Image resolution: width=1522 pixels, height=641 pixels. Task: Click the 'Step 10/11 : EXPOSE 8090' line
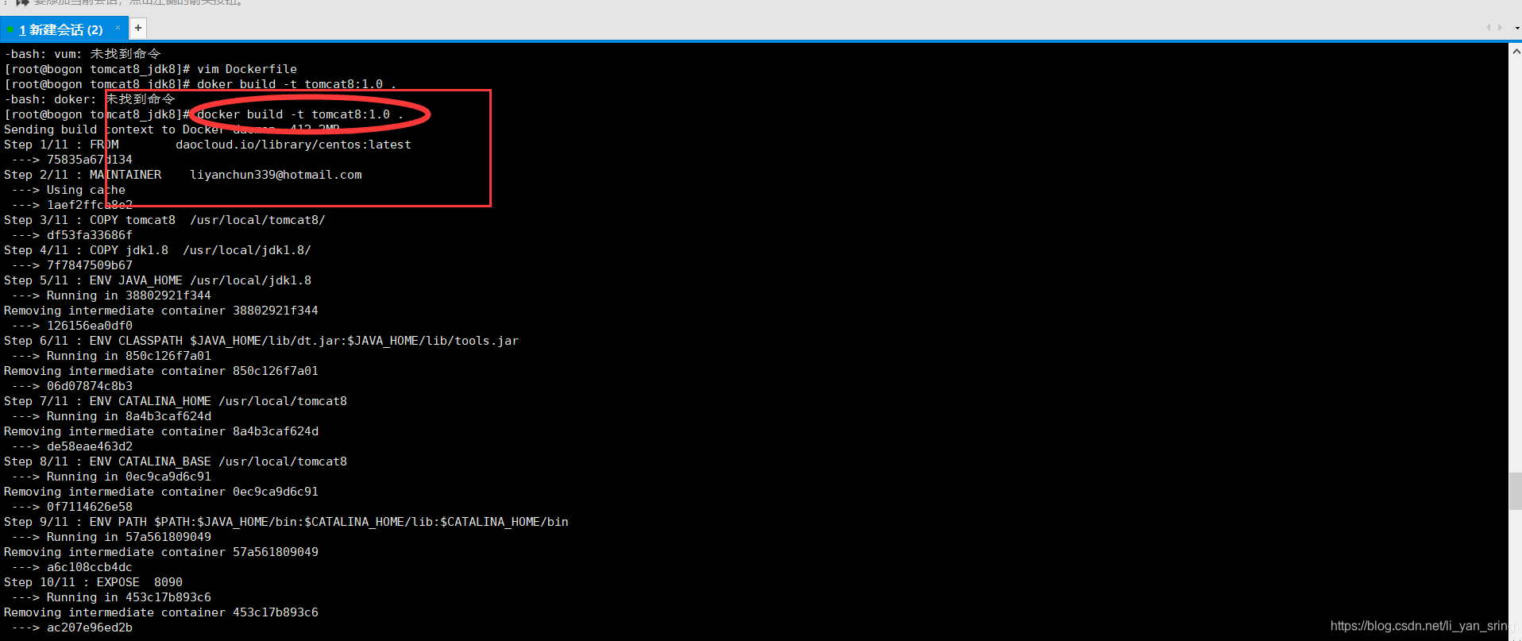pyautogui.click(x=93, y=582)
